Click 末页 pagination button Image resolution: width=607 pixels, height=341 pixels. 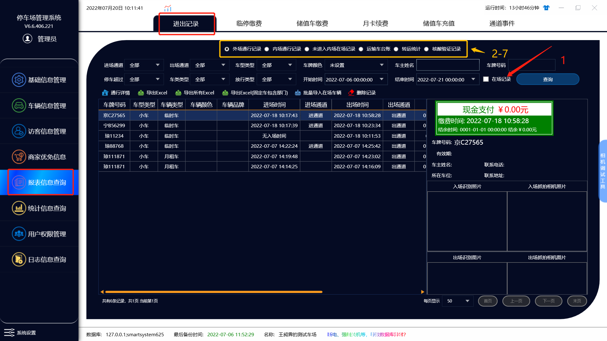click(577, 301)
